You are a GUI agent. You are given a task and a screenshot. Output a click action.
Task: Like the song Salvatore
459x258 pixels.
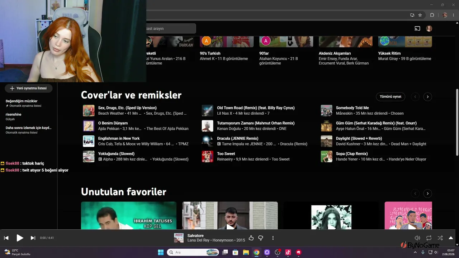point(251,238)
